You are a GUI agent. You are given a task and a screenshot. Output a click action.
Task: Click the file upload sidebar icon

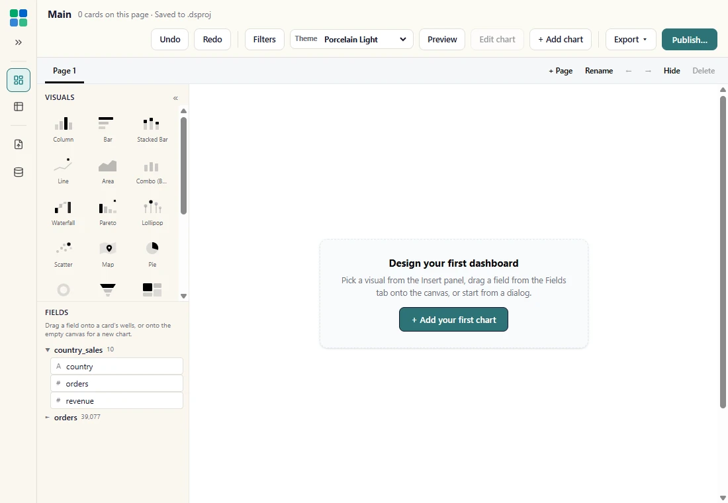pyautogui.click(x=19, y=144)
